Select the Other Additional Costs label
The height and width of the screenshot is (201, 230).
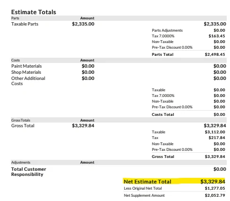point(28,81)
